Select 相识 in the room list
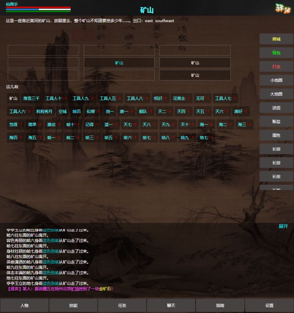The width and height of the screenshot is (294, 313). pyautogui.click(x=160, y=98)
